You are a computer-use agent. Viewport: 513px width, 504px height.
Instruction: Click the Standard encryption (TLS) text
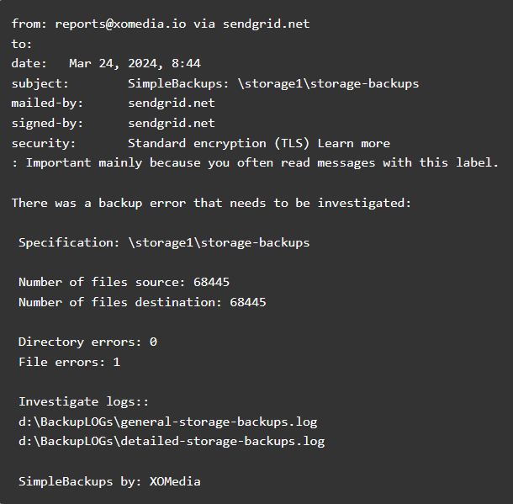coord(219,143)
